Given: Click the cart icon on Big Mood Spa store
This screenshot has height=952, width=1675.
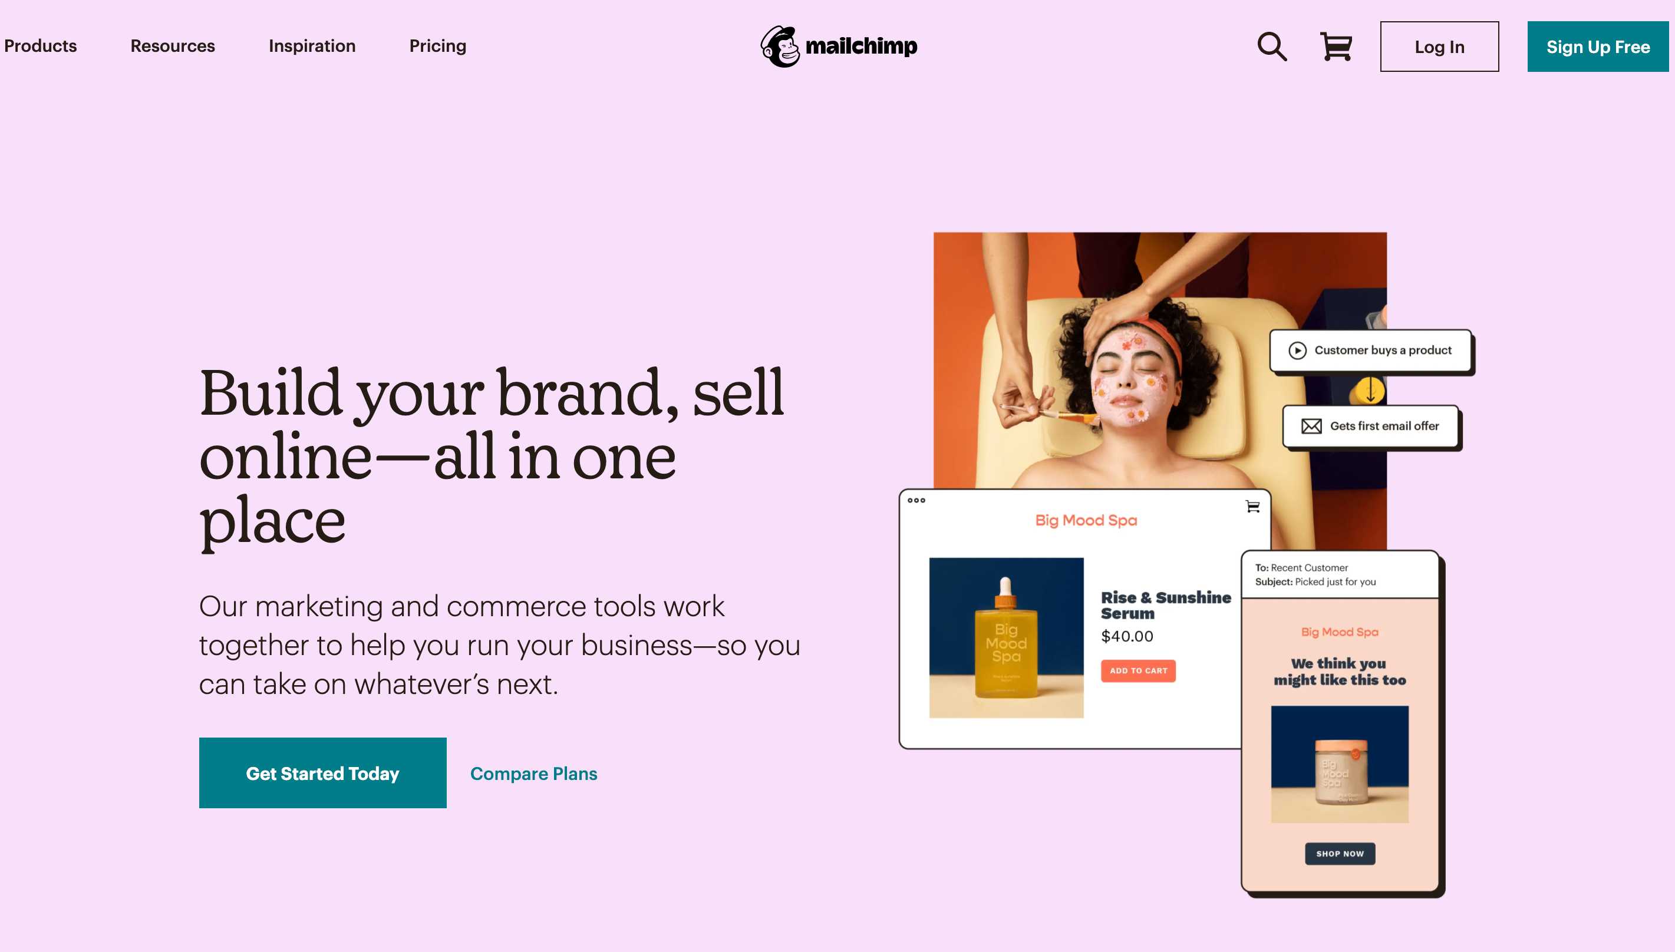Looking at the screenshot, I should coord(1253,507).
